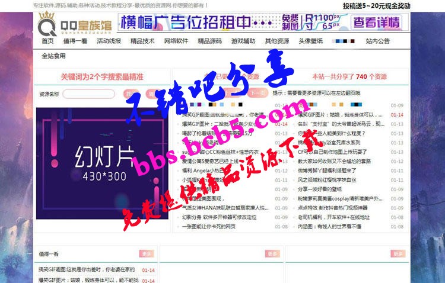Open the 首页 menu item
This screenshot has width=445, height=283.
click(47, 41)
